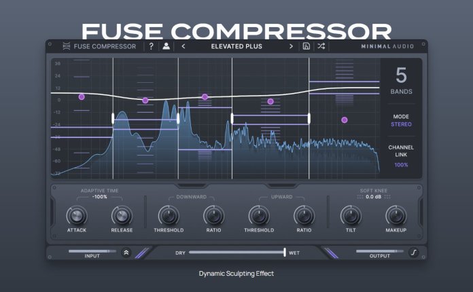
Task: Open the help question mark icon
Action: tap(151, 46)
